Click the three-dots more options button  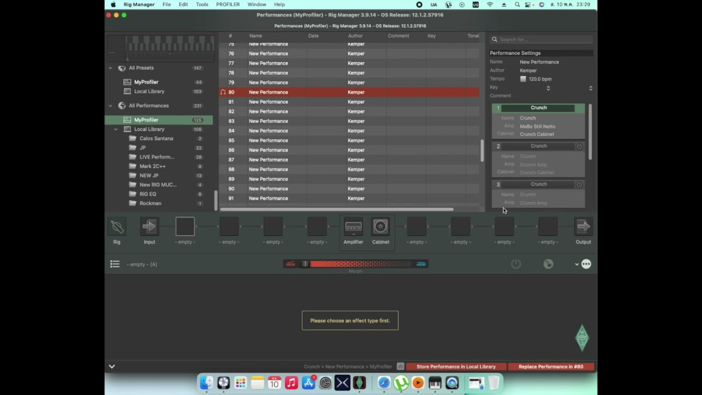tap(586, 264)
